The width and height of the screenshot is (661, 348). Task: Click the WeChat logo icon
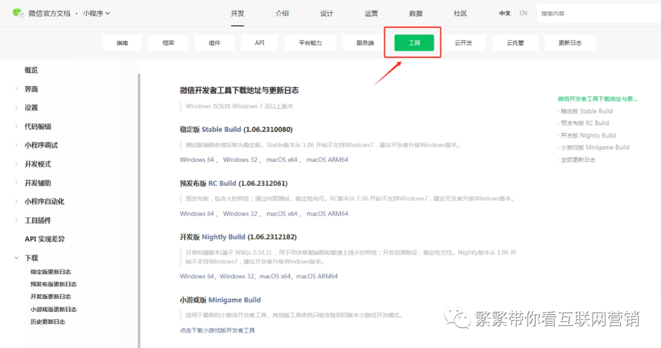[18, 13]
